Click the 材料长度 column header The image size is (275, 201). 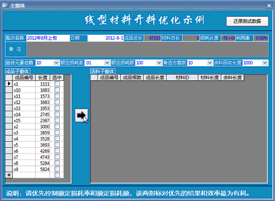point(209,77)
